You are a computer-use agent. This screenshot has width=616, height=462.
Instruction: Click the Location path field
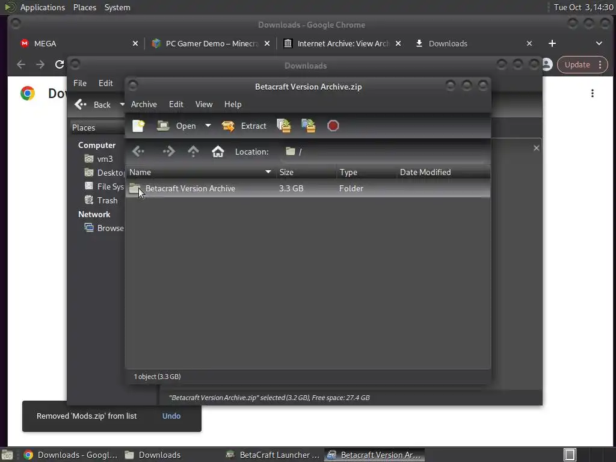[385, 152]
